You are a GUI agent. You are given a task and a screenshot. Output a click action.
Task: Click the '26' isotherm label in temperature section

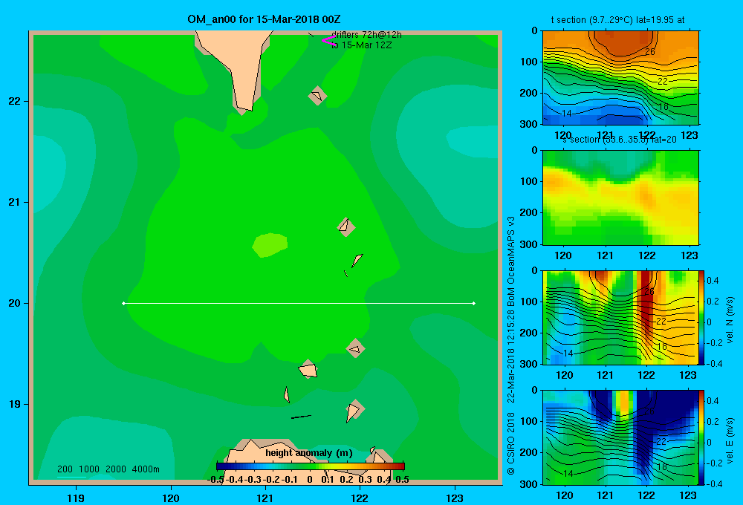(x=650, y=52)
